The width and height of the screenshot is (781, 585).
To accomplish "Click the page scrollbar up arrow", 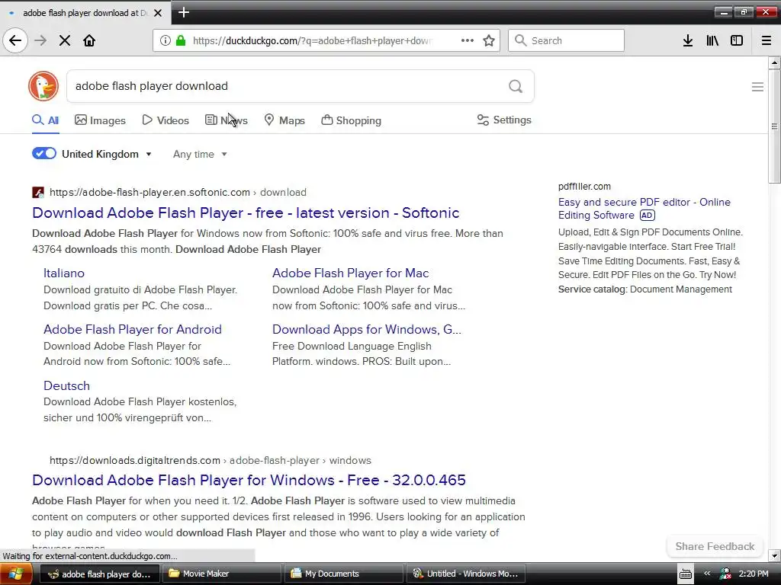I will point(774,62).
